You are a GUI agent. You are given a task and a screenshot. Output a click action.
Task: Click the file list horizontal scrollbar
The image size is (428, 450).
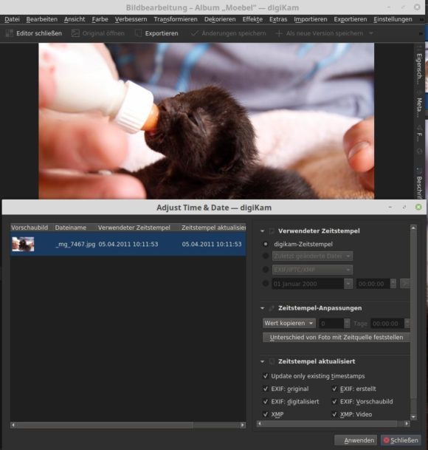click(x=128, y=425)
